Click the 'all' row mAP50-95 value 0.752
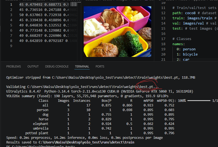 coord(169,105)
